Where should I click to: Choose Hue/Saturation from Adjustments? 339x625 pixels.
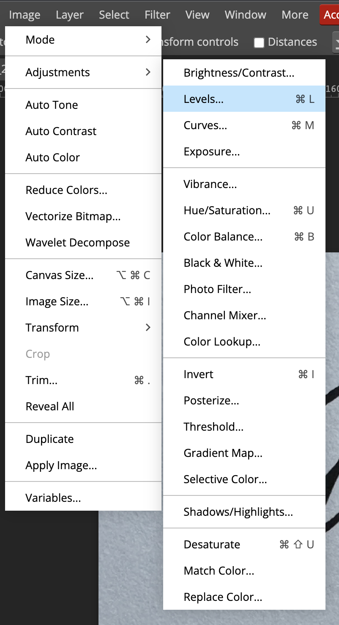(x=244, y=210)
